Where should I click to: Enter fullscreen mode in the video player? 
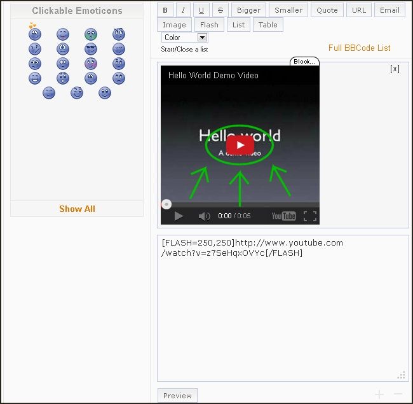point(309,216)
